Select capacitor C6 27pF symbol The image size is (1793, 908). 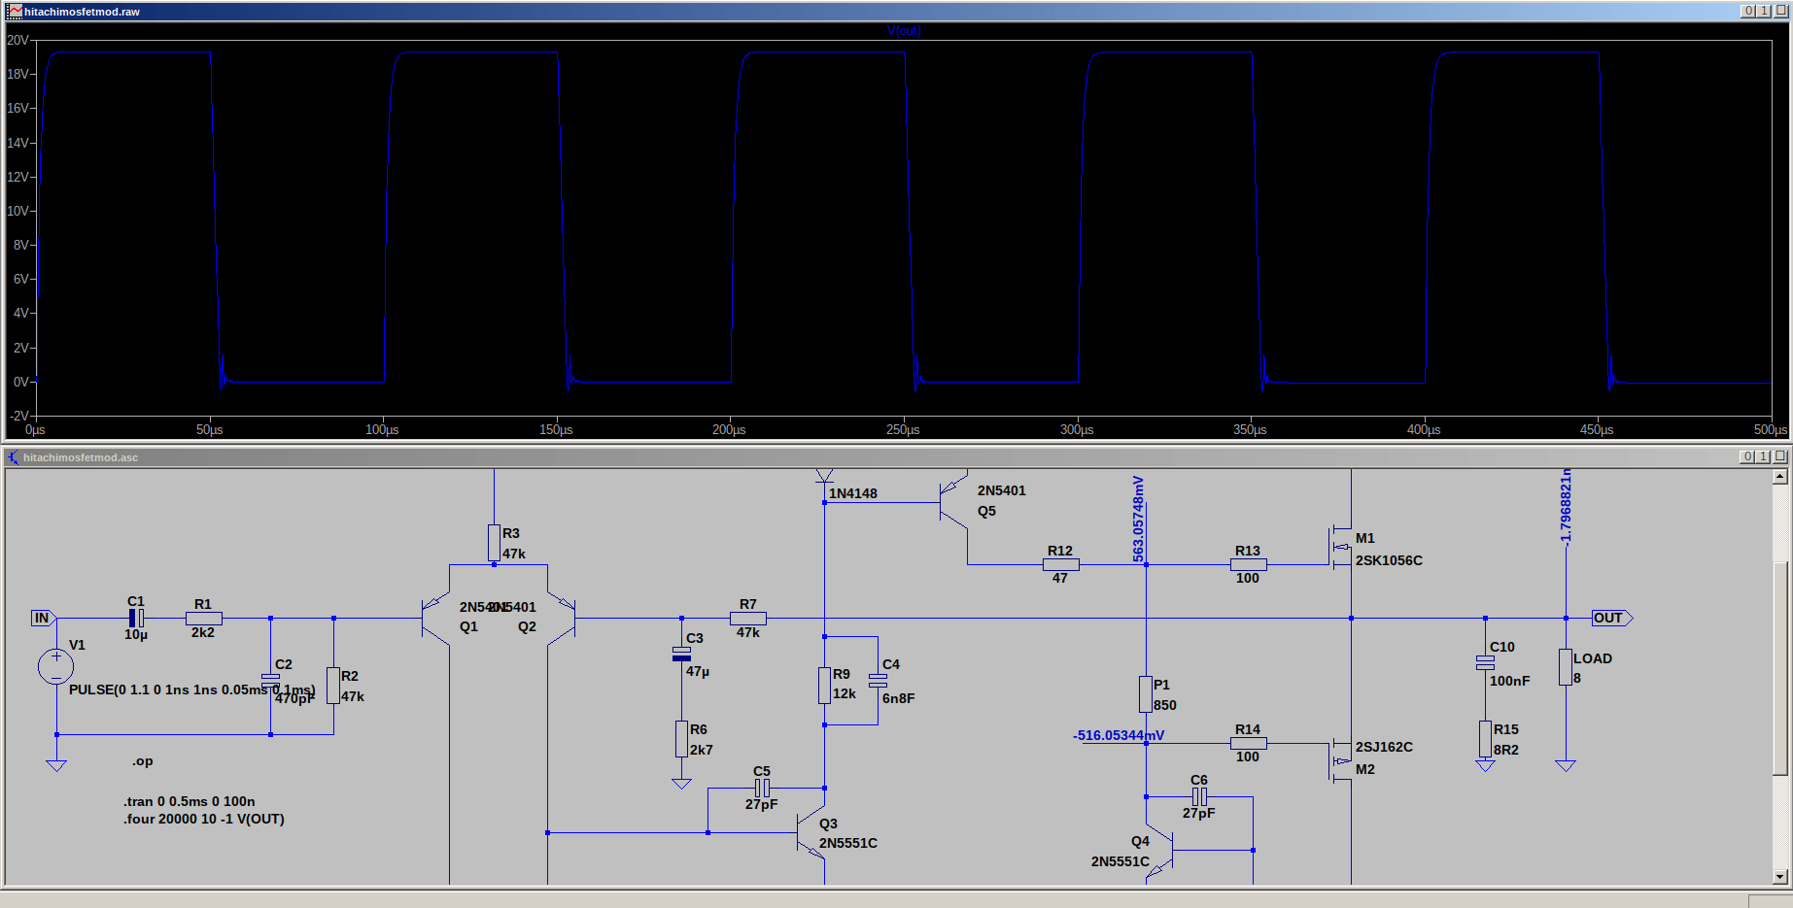[x=1199, y=796]
